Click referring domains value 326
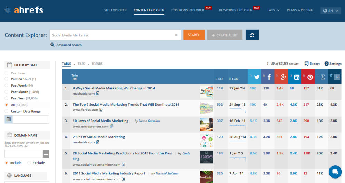 click(219, 173)
